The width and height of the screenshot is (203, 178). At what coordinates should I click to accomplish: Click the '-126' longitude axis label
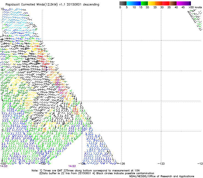121,163
